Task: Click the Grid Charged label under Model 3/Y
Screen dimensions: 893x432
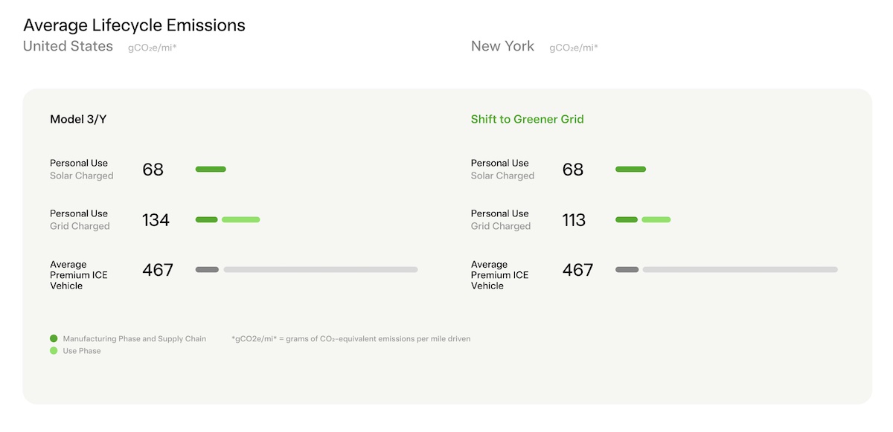Action: (80, 226)
